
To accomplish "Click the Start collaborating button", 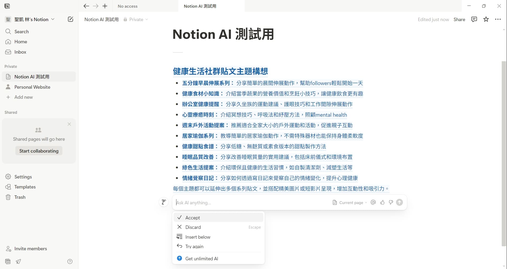I will point(39,150).
